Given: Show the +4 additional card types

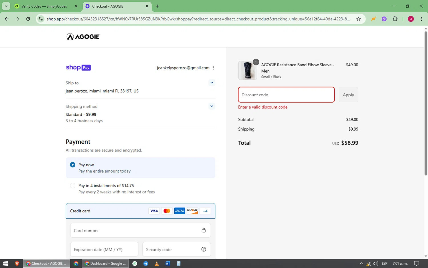Looking at the screenshot, I should [205, 211].
